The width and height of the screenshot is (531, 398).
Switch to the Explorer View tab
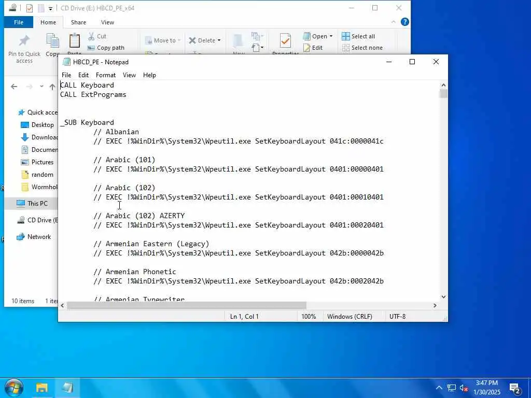[x=107, y=22]
